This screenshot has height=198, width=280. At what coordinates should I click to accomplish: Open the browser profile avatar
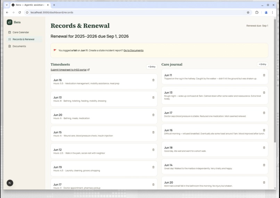click(x=266, y=13)
